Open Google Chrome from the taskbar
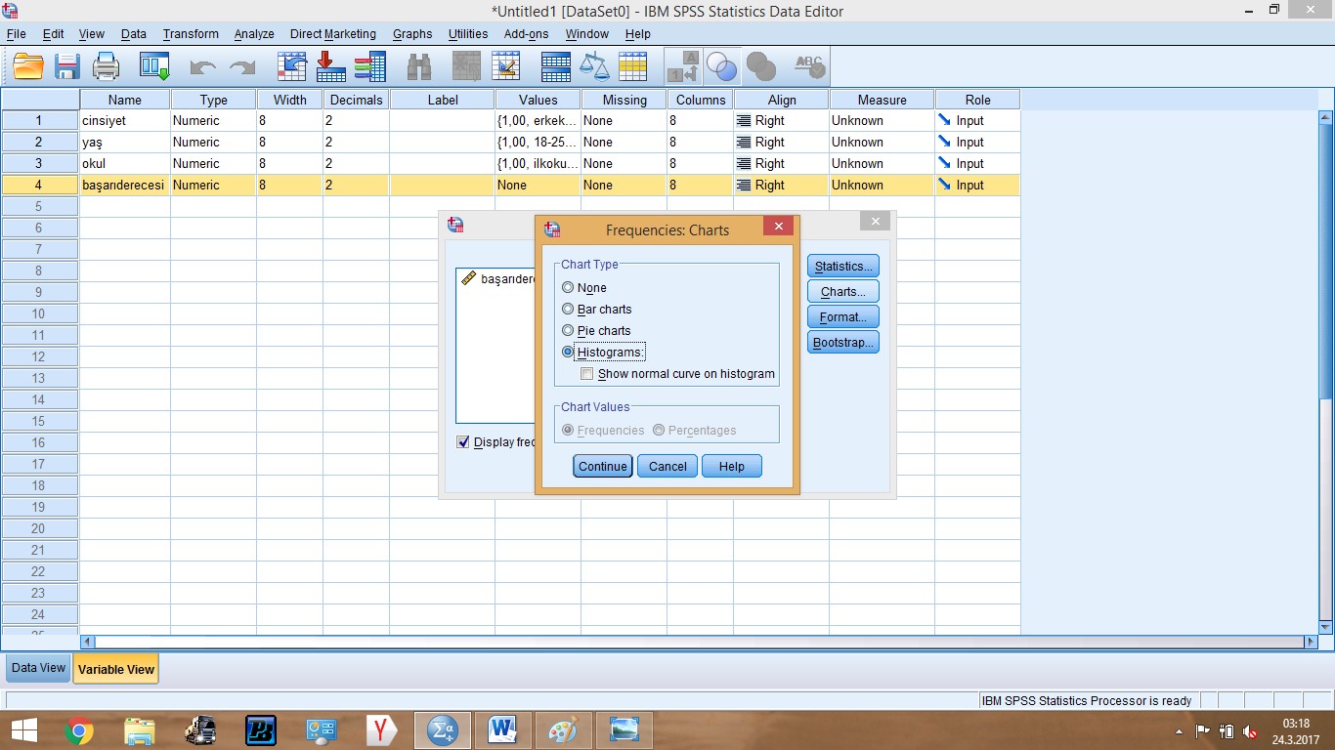This screenshot has height=750, width=1335. click(79, 730)
